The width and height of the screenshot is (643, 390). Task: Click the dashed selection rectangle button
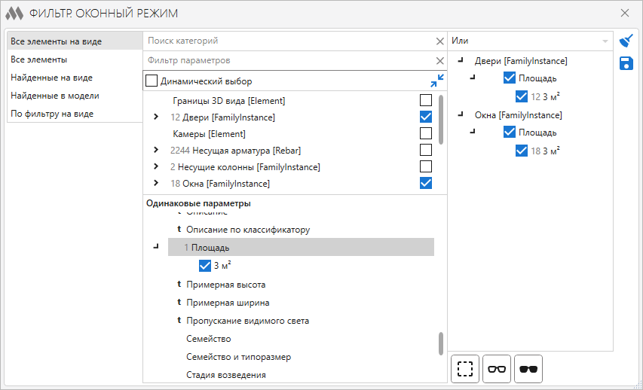(x=465, y=369)
